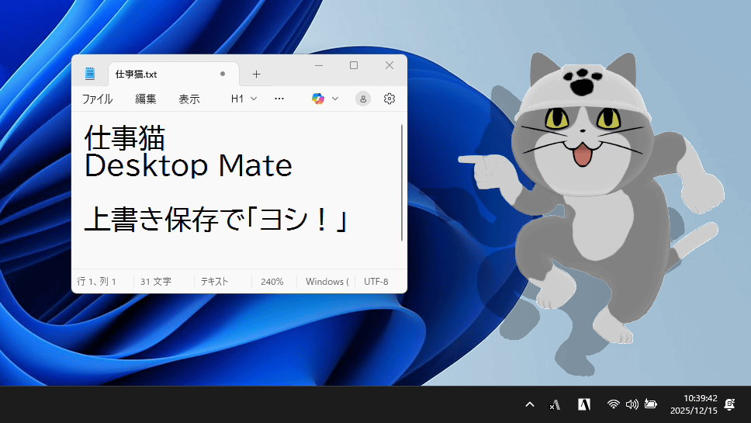Click the Copilot icon in Notepad

point(318,99)
